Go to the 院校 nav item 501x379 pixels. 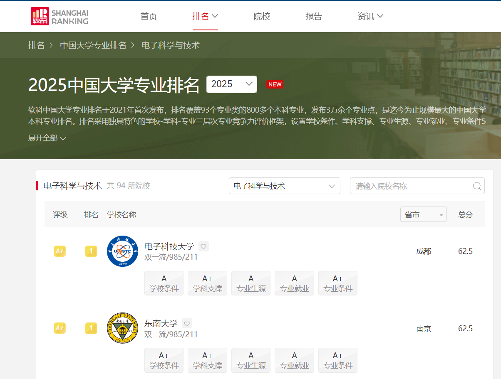coord(262,16)
